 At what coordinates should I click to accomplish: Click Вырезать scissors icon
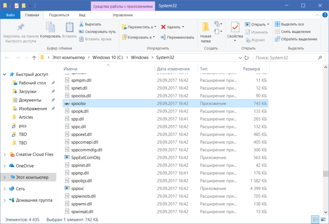click(x=81, y=24)
